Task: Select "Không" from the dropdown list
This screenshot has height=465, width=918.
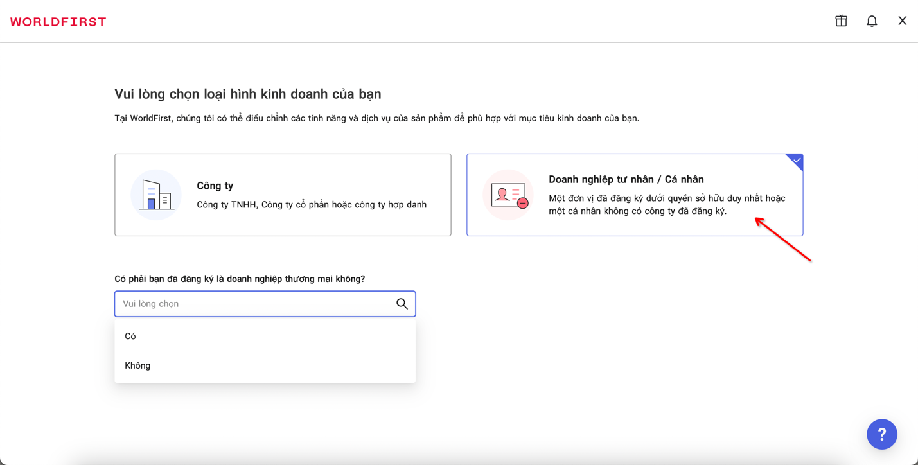Action: click(x=137, y=365)
